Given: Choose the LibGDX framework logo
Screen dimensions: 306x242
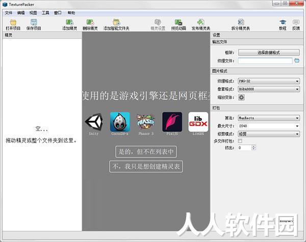Looking at the screenshot, I should (x=198, y=122).
